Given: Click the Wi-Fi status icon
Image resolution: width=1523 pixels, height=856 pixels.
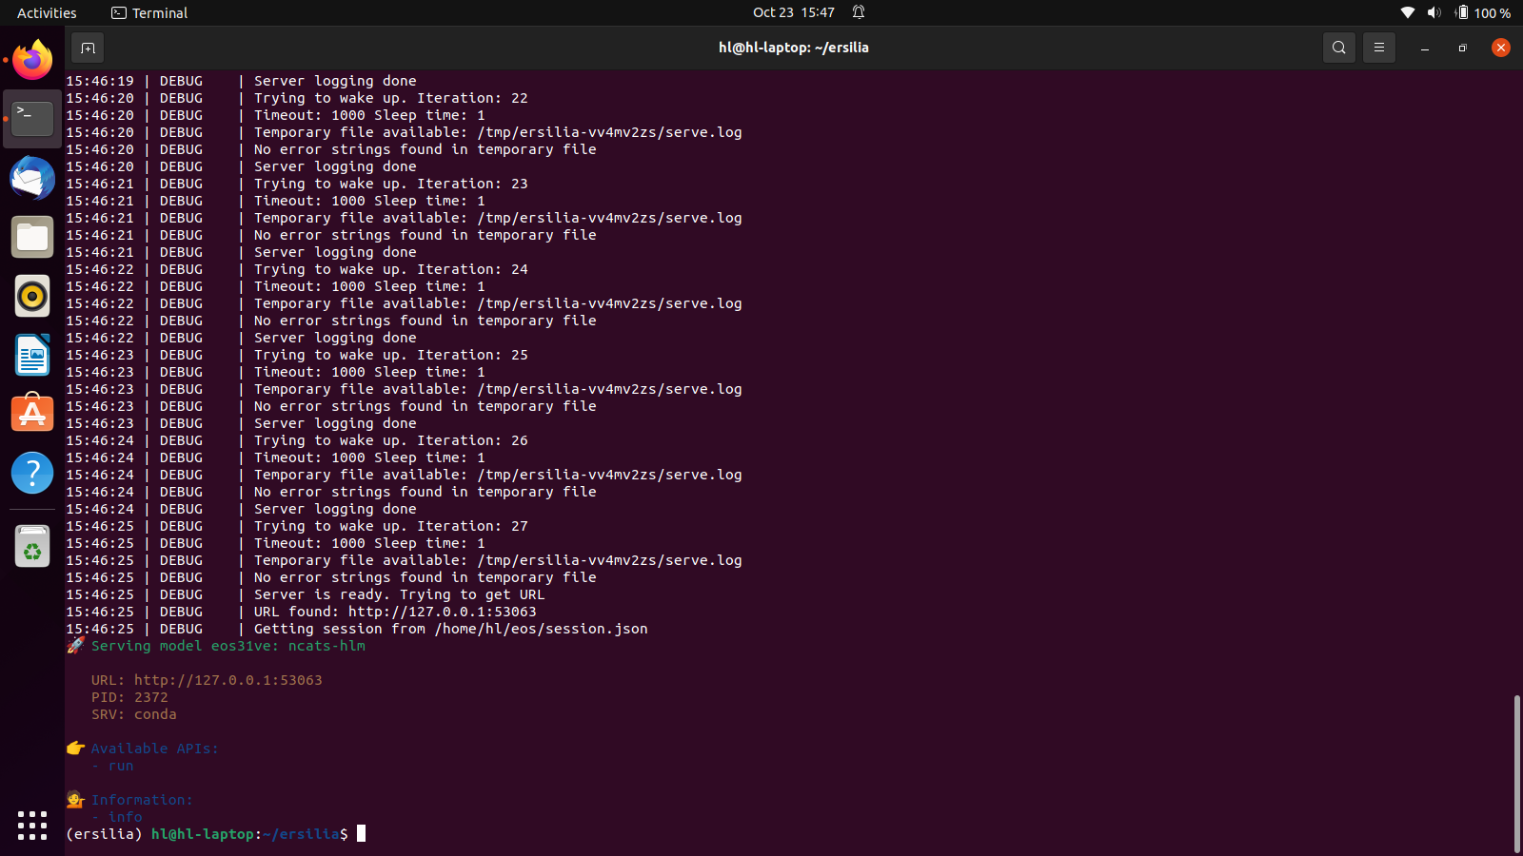Looking at the screenshot, I should click(1408, 12).
